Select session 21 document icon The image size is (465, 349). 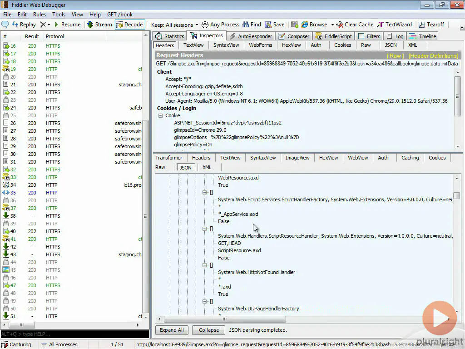pos(5,85)
